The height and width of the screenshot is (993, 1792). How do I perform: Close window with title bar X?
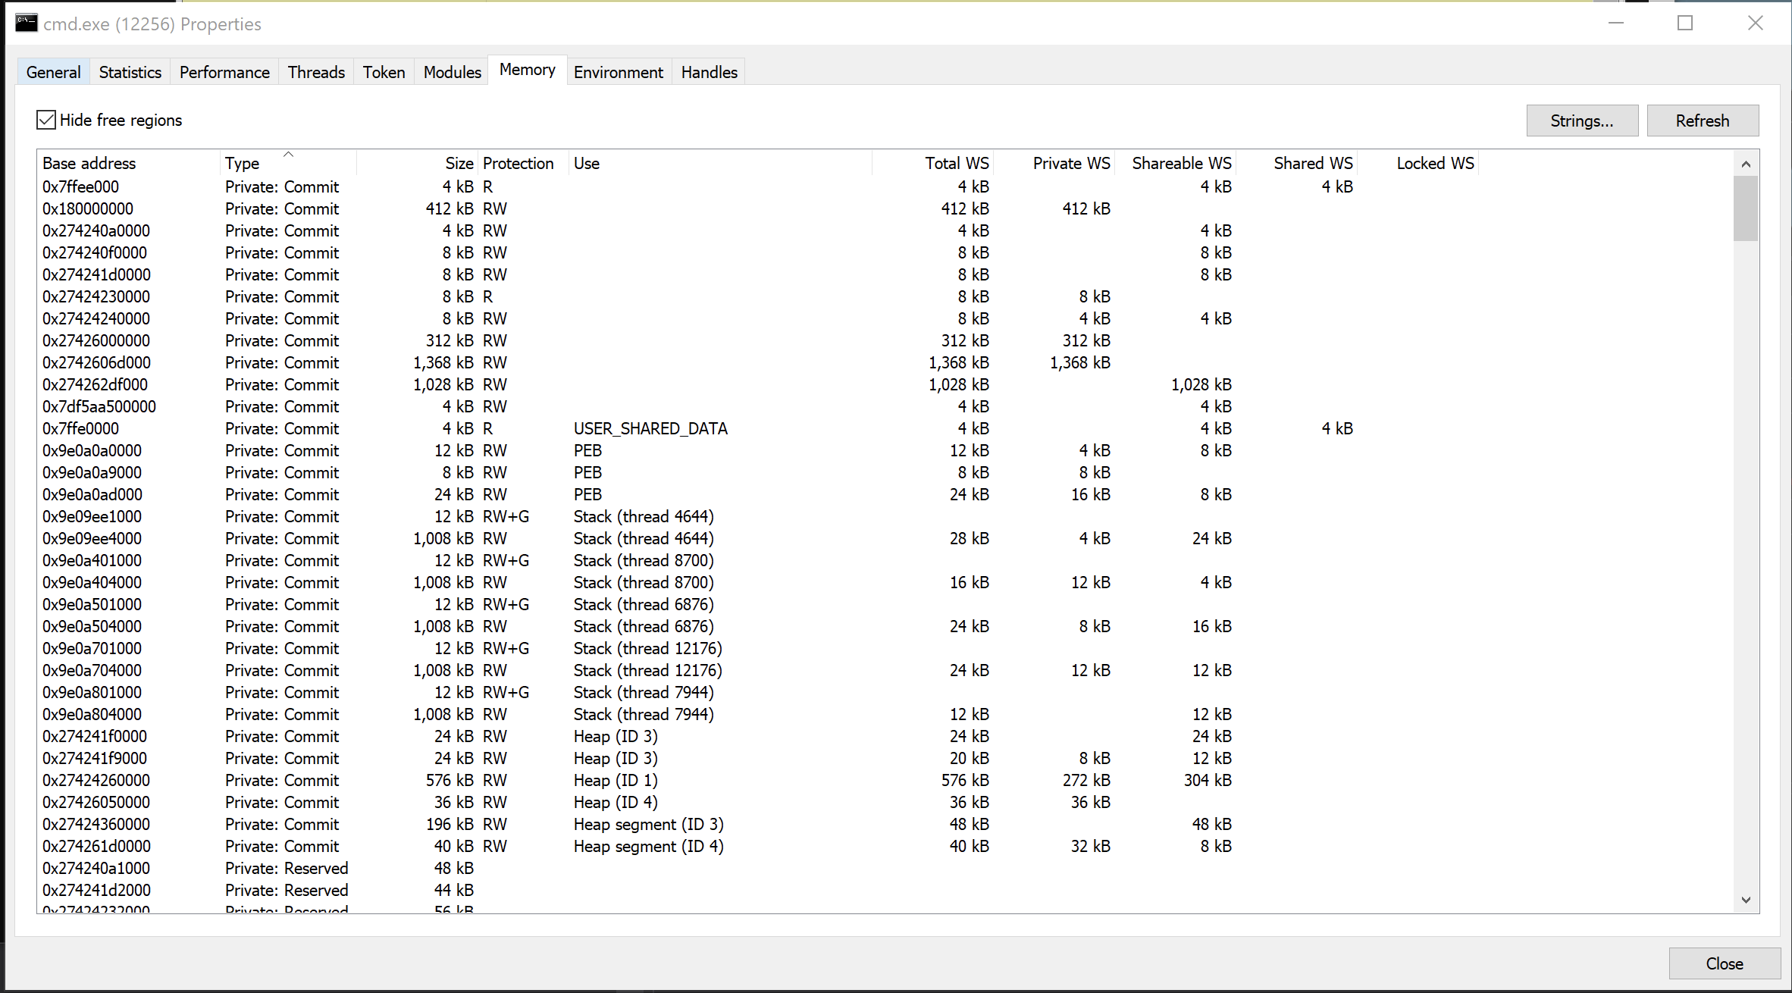click(x=1755, y=23)
